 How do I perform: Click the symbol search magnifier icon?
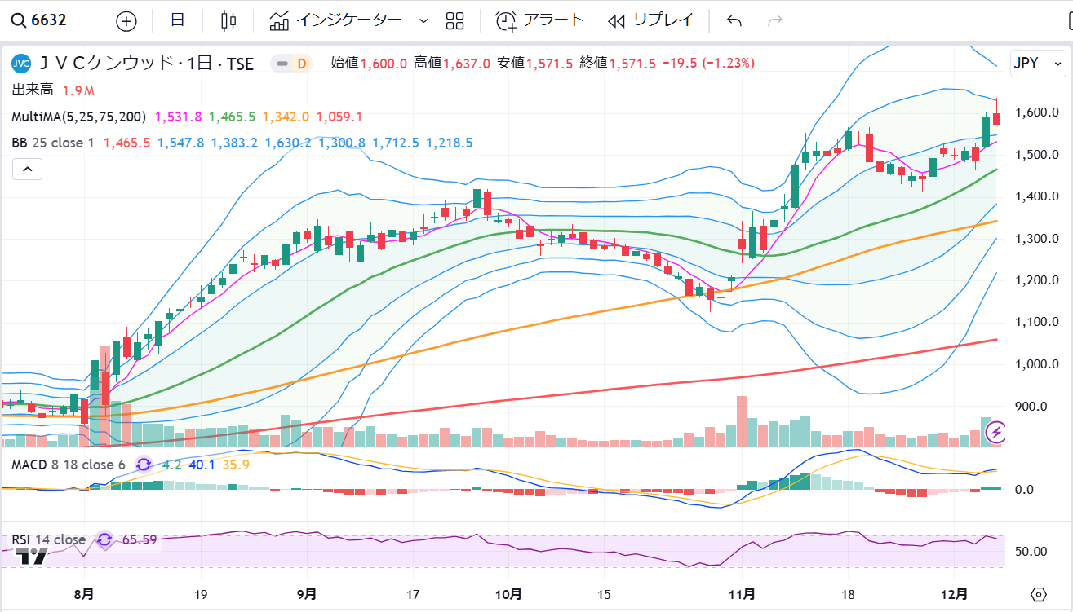click(x=18, y=20)
